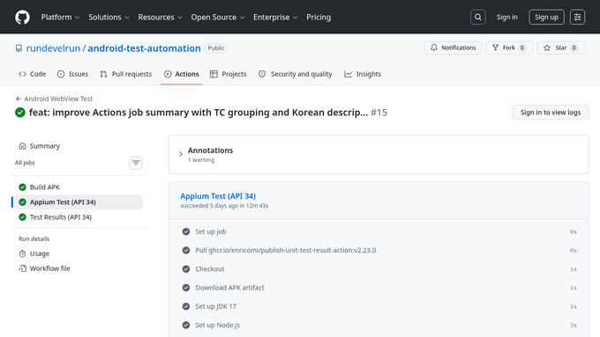This screenshot has width=600, height=337.
Task: Switch to the Issues tab
Action: (x=72, y=74)
